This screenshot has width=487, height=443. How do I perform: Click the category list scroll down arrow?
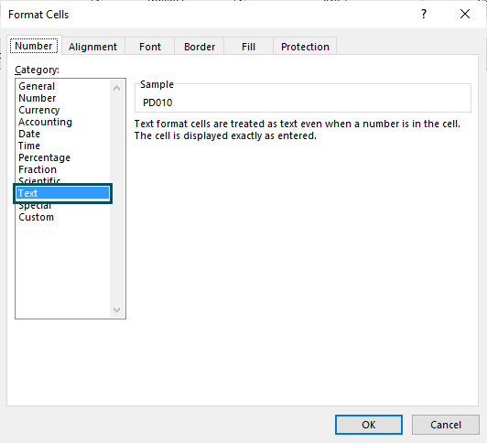click(x=117, y=309)
